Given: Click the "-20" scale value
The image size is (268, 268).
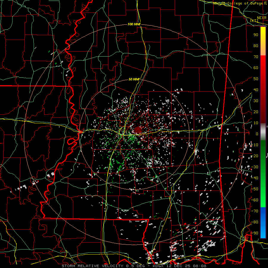Looking at the screenshot, I should click(255, 156).
